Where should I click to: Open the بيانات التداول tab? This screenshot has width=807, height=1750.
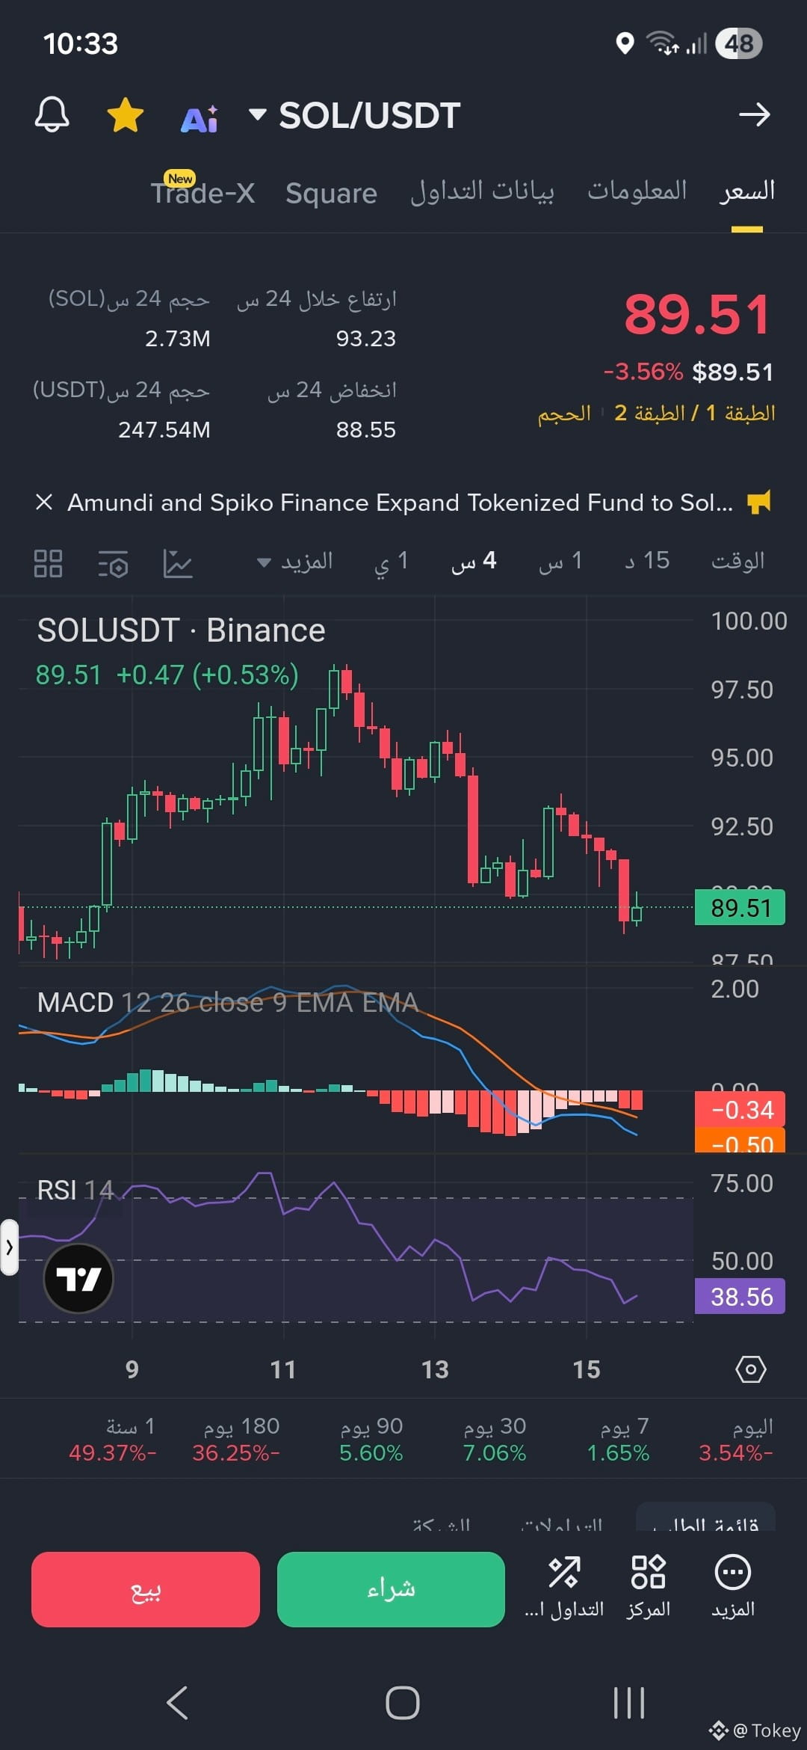pos(482,191)
